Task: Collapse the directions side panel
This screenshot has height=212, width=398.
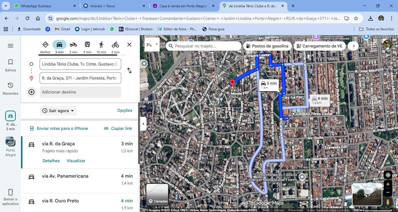Action: (x=143, y=124)
